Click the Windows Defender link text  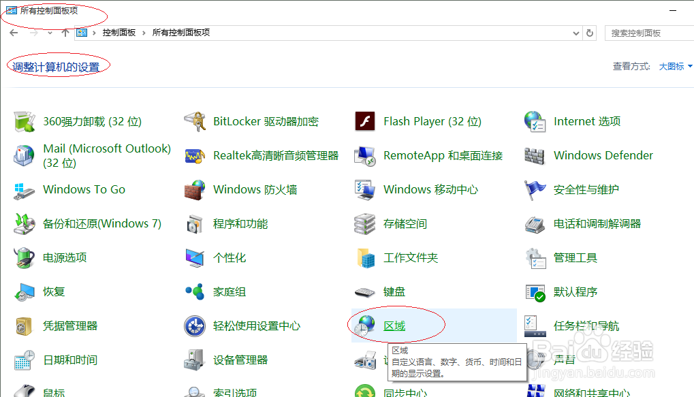pos(603,155)
